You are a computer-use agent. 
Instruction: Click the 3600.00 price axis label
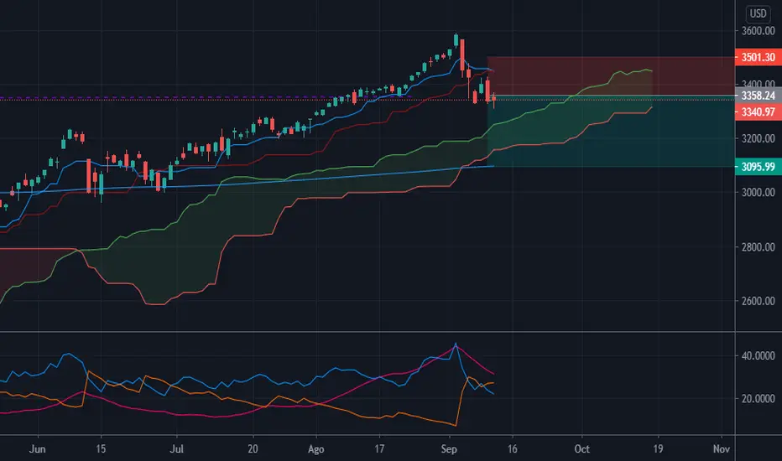pyautogui.click(x=758, y=31)
